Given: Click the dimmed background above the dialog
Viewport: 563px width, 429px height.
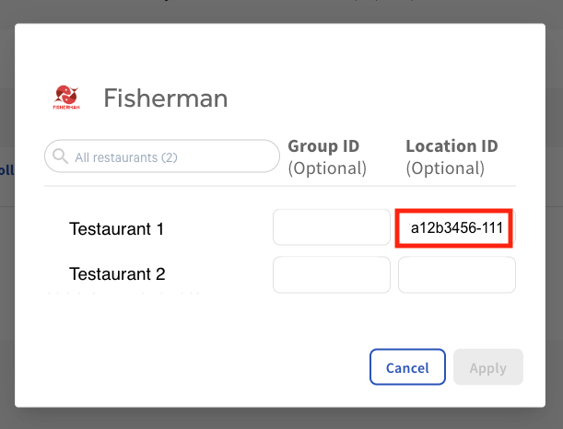Looking at the screenshot, I should [276, 11].
